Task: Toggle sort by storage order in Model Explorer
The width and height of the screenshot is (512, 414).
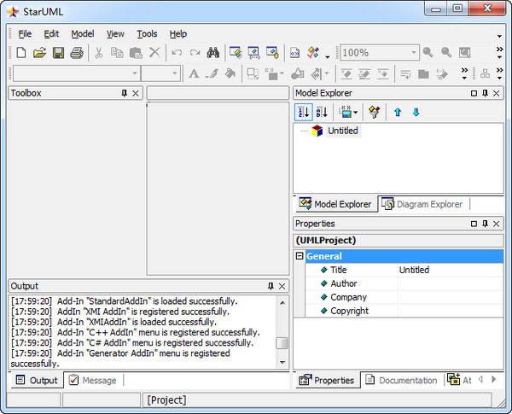Action: click(303, 112)
